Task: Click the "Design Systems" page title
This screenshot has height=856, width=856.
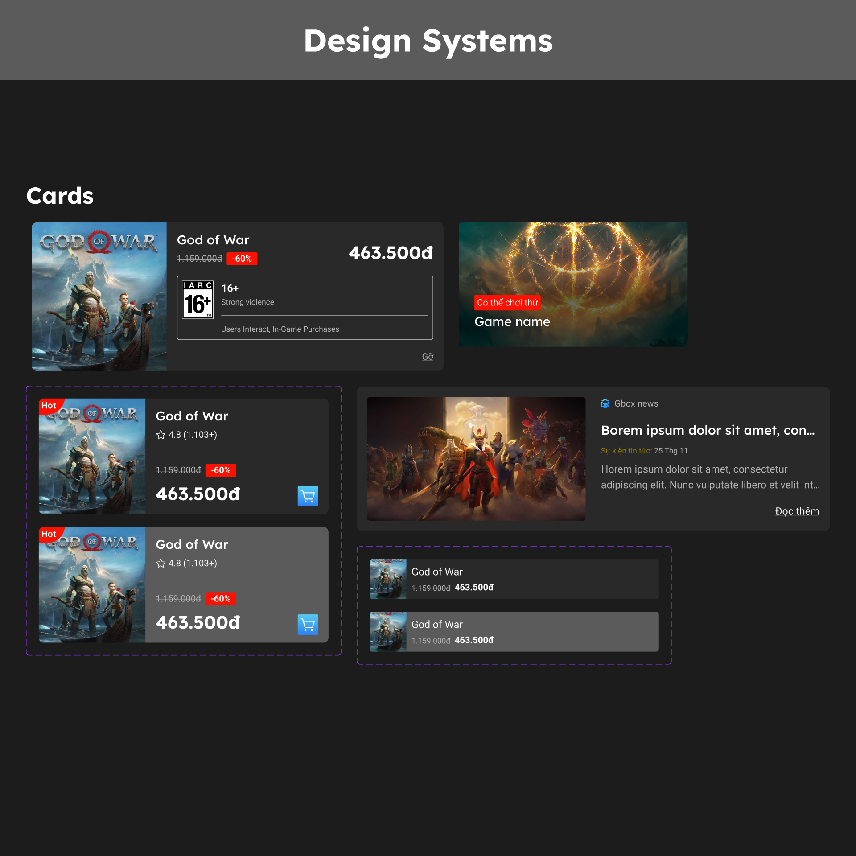Action: coord(428,41)
